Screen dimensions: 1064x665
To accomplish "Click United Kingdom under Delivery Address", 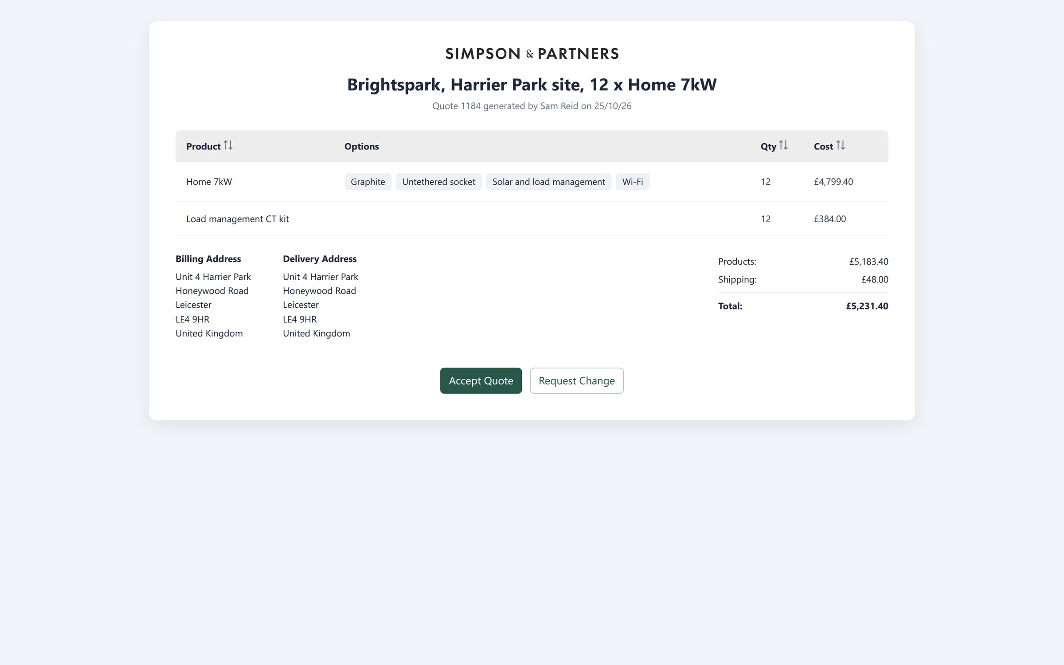I will pyautogui.click(x=317, y=333).
